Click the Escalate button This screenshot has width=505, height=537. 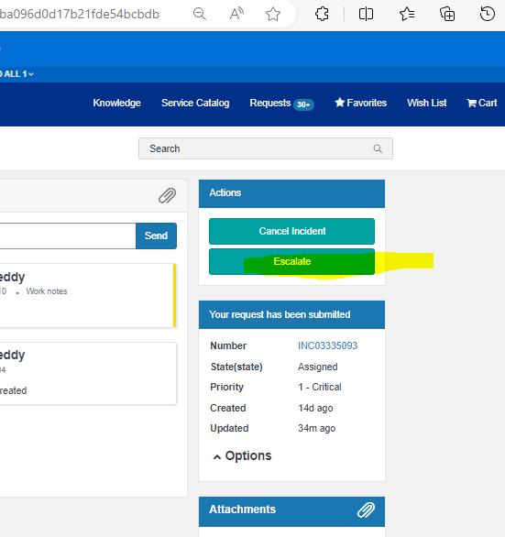coord(291,262)
